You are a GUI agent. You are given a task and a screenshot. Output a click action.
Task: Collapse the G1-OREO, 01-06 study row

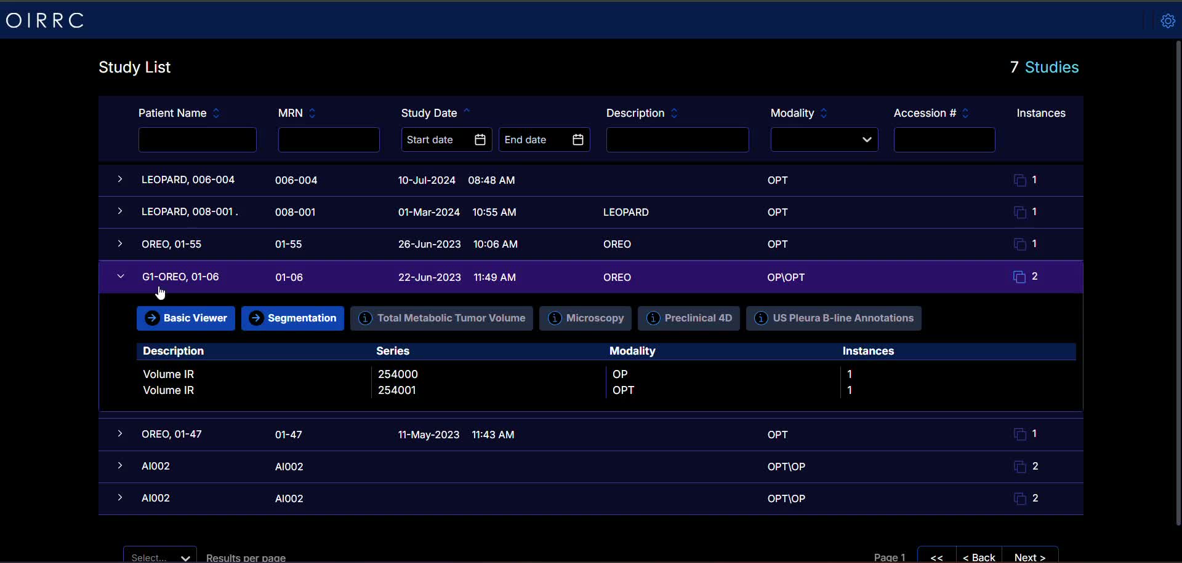(x=121, y=277)
